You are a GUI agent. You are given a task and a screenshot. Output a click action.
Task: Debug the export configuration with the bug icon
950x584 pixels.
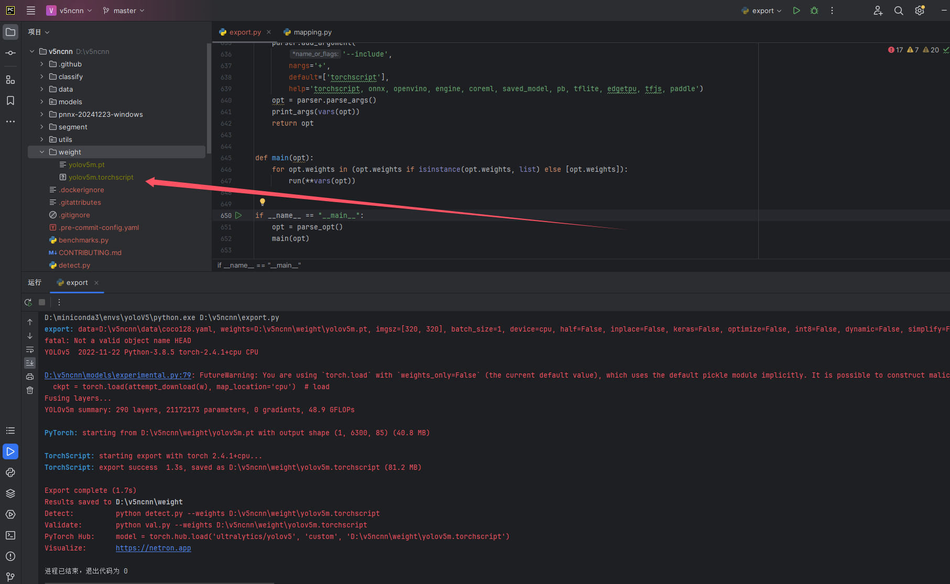pos(814,10)
